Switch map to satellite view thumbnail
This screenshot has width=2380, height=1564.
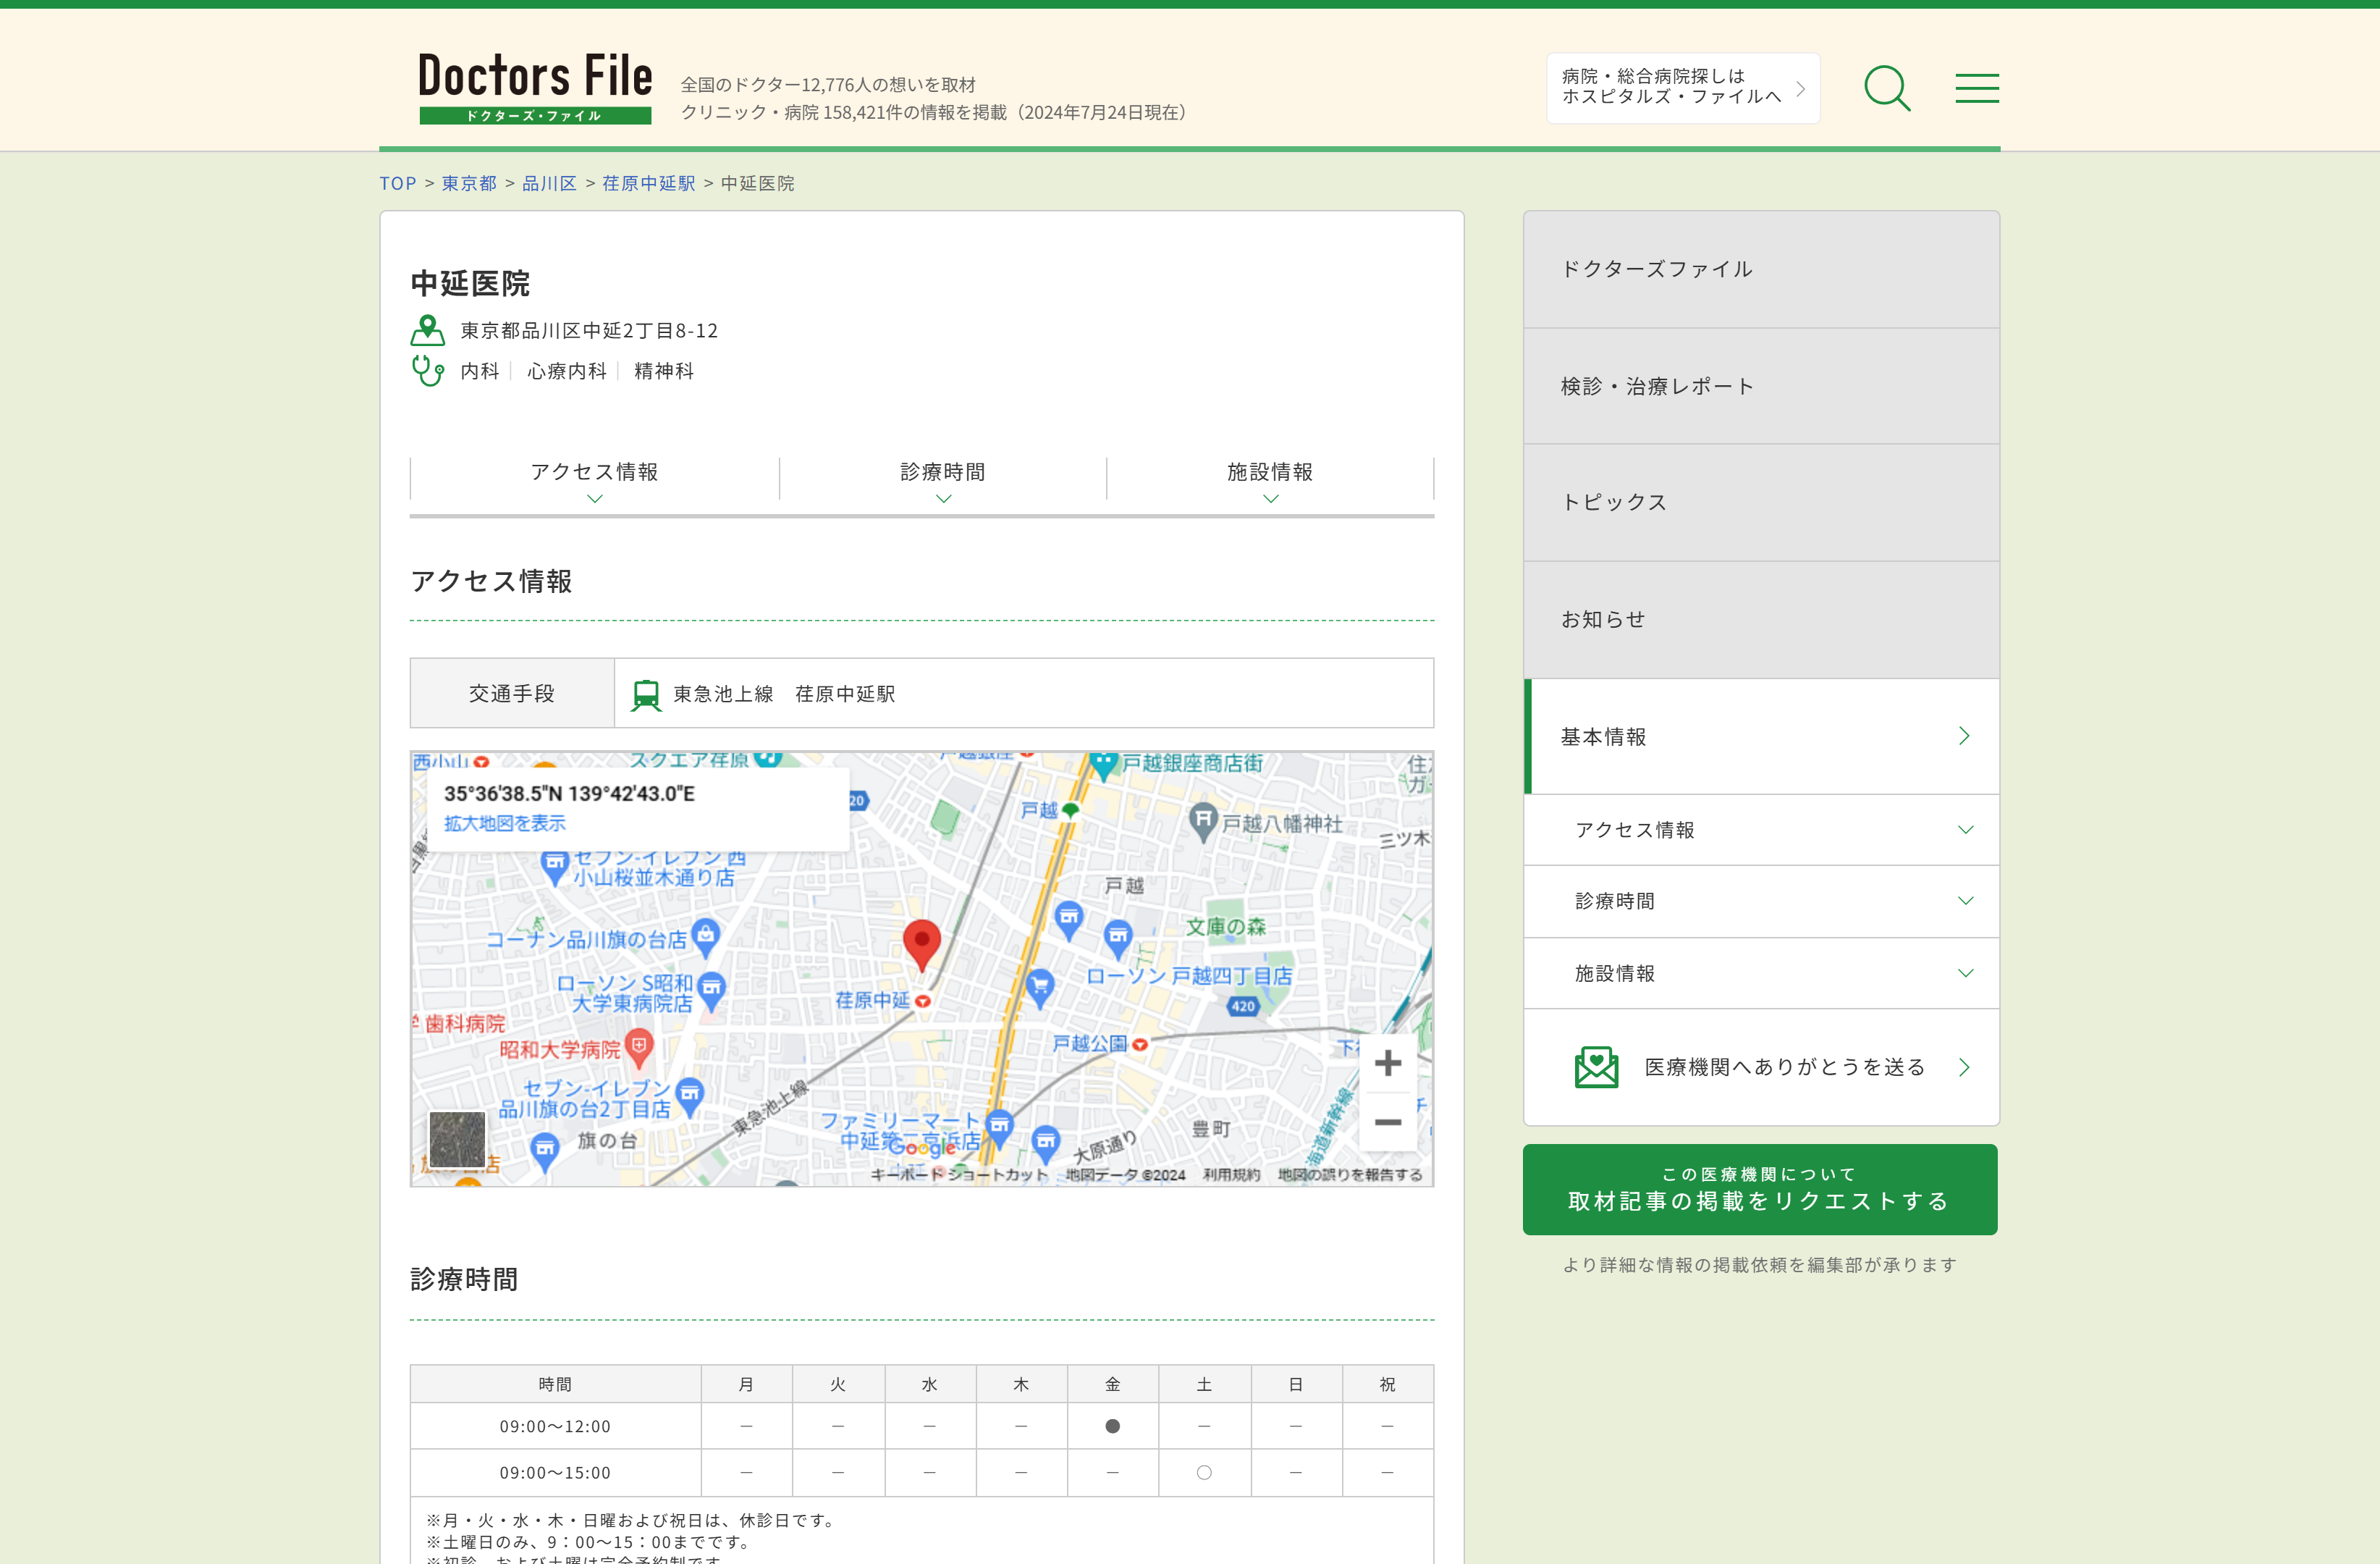457,1139
